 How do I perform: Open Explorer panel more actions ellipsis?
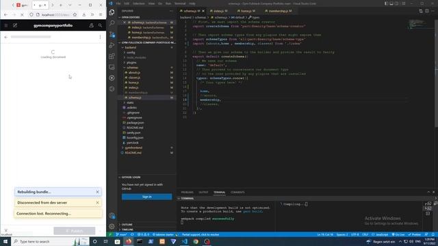171,11
